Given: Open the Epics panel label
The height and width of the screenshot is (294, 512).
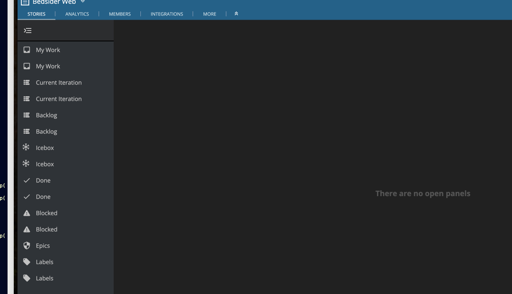Looking at the screenshot, I should tap(43, 245).
